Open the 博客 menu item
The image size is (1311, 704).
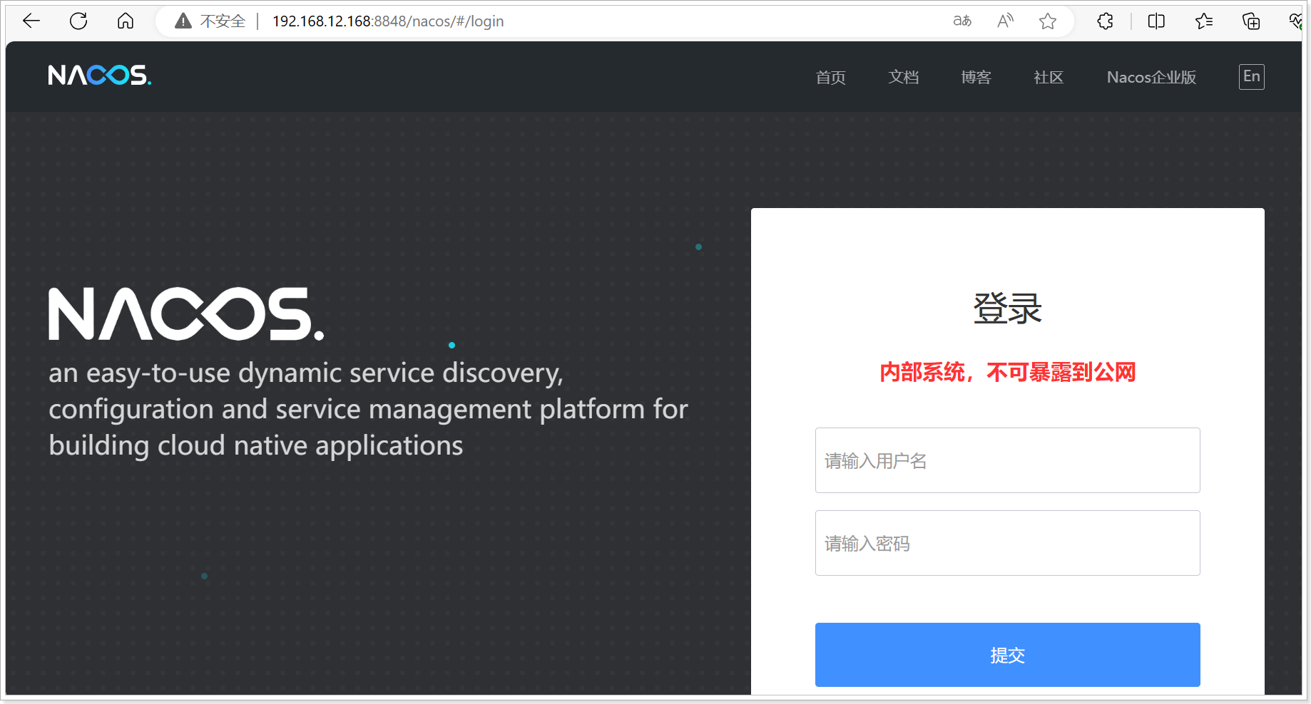[x=976, y=77]
